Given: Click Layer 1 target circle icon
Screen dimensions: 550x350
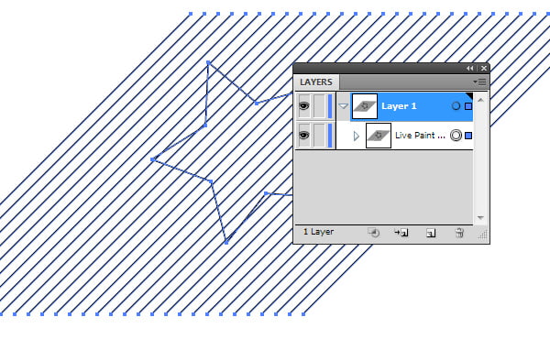Looking at the screenshot, I should [x=456, y=106].
